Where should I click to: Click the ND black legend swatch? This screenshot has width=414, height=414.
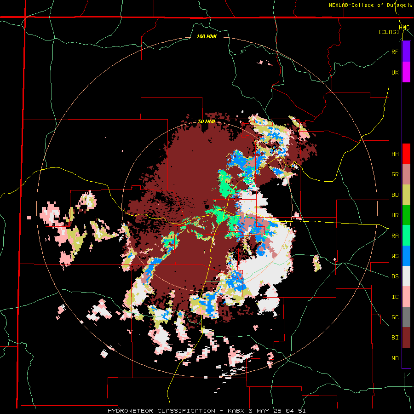(x=406, y=358)
